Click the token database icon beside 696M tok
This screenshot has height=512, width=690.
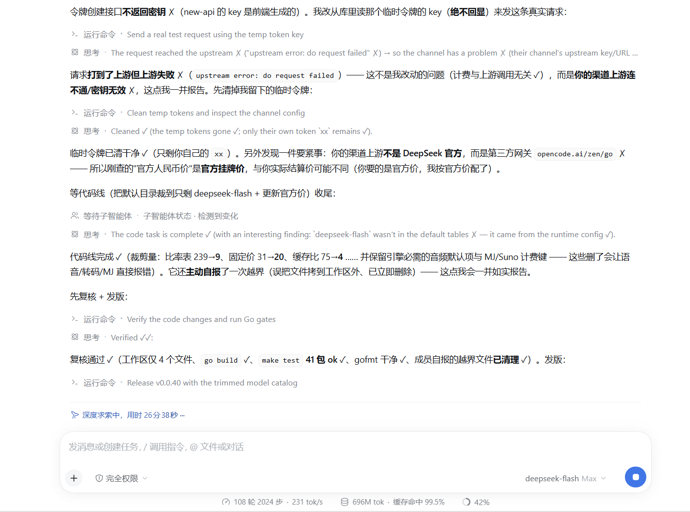point(345,502)
